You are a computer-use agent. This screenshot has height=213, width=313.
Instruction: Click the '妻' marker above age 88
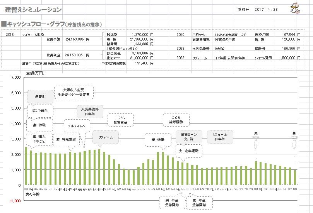coord(294,133)
